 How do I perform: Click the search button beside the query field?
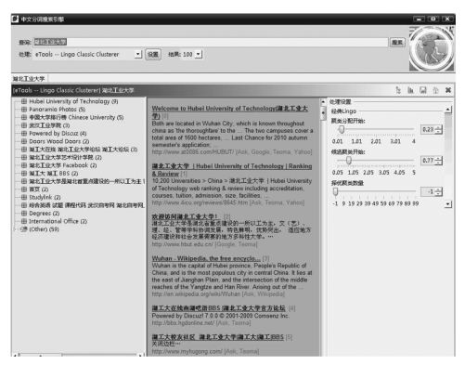[397, 43]
